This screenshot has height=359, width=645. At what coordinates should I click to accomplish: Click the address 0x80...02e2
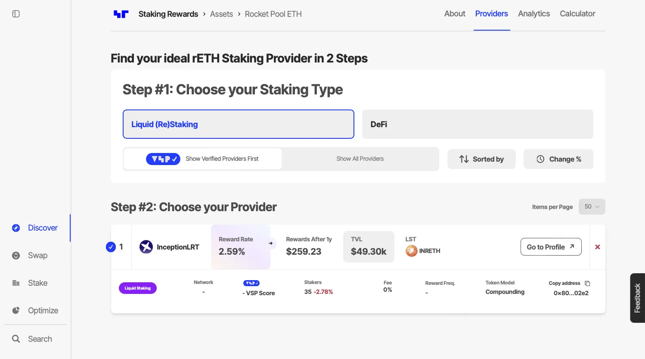[x=571, y=293]
